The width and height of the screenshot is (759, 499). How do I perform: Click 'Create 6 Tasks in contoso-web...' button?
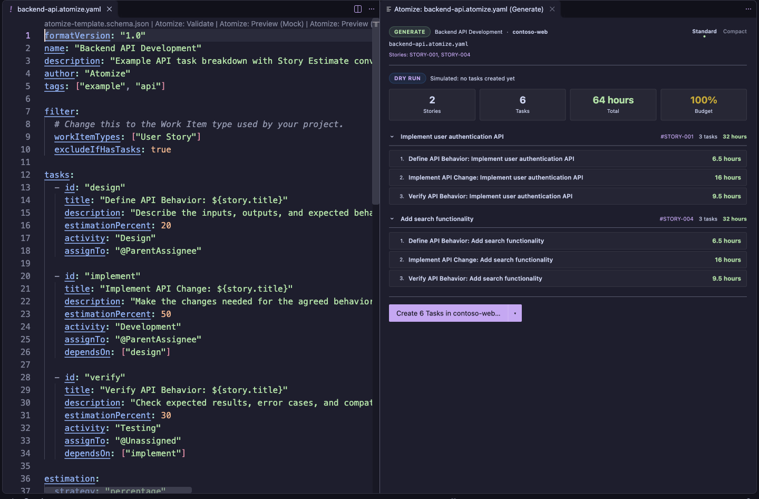coord(448,313)
